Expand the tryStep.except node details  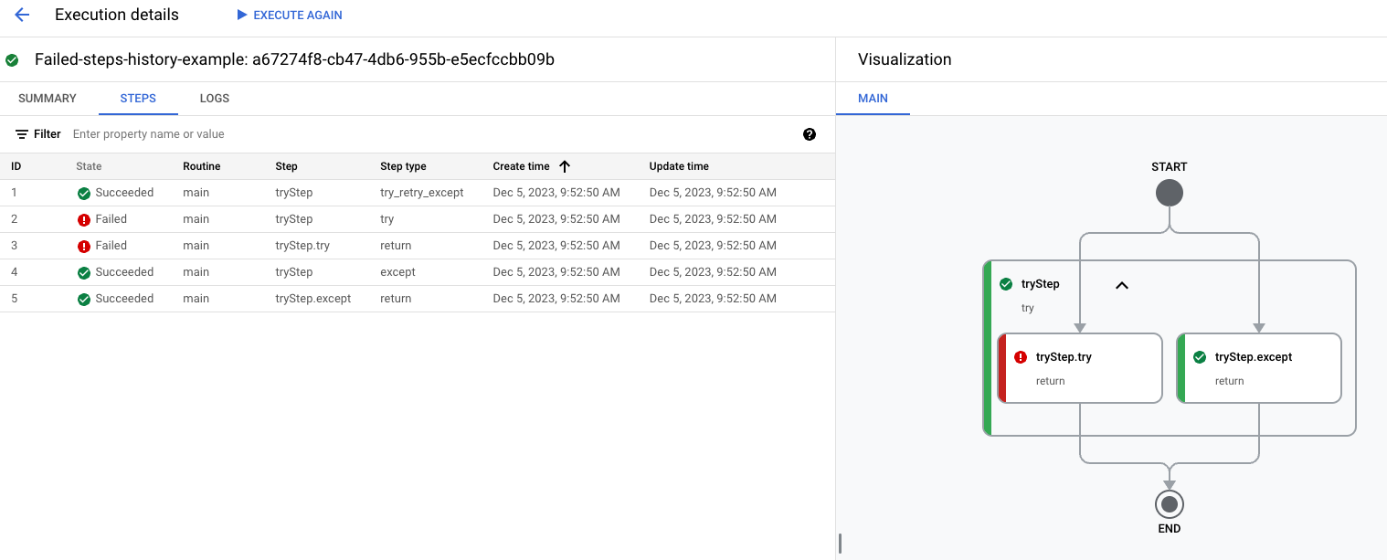pyautogui.click(x=1259, y=368)
